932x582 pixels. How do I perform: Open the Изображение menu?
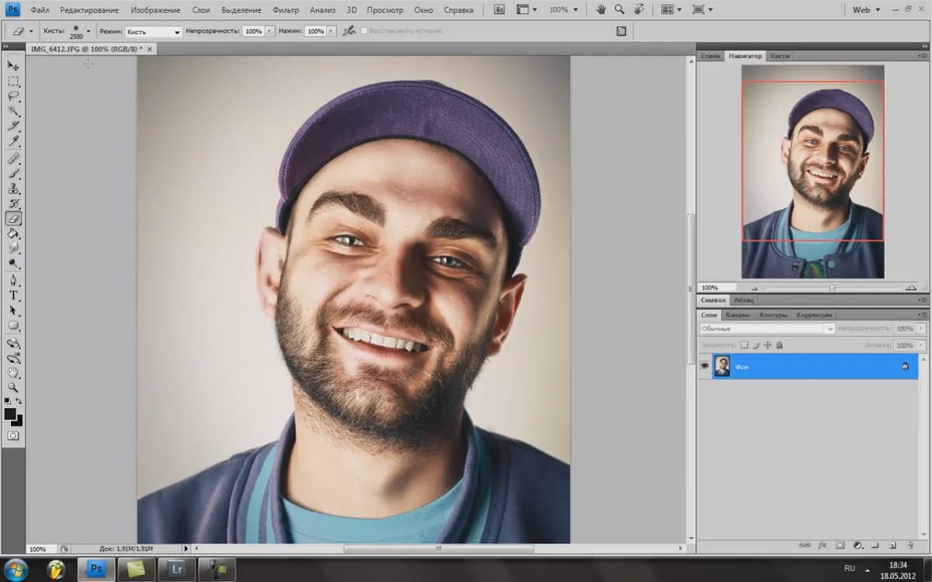(155, 10)
